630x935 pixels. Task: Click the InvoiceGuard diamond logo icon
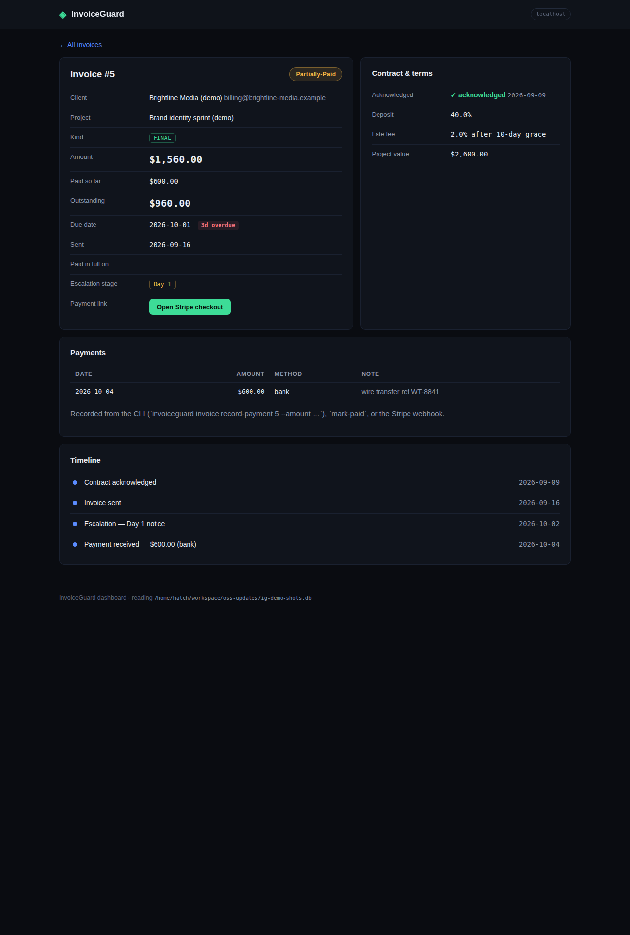point(63,15)
